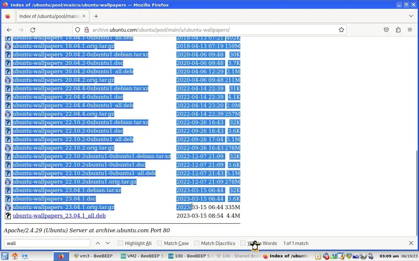
Task: Toggle Match Diacritics option
Action: 215,243
